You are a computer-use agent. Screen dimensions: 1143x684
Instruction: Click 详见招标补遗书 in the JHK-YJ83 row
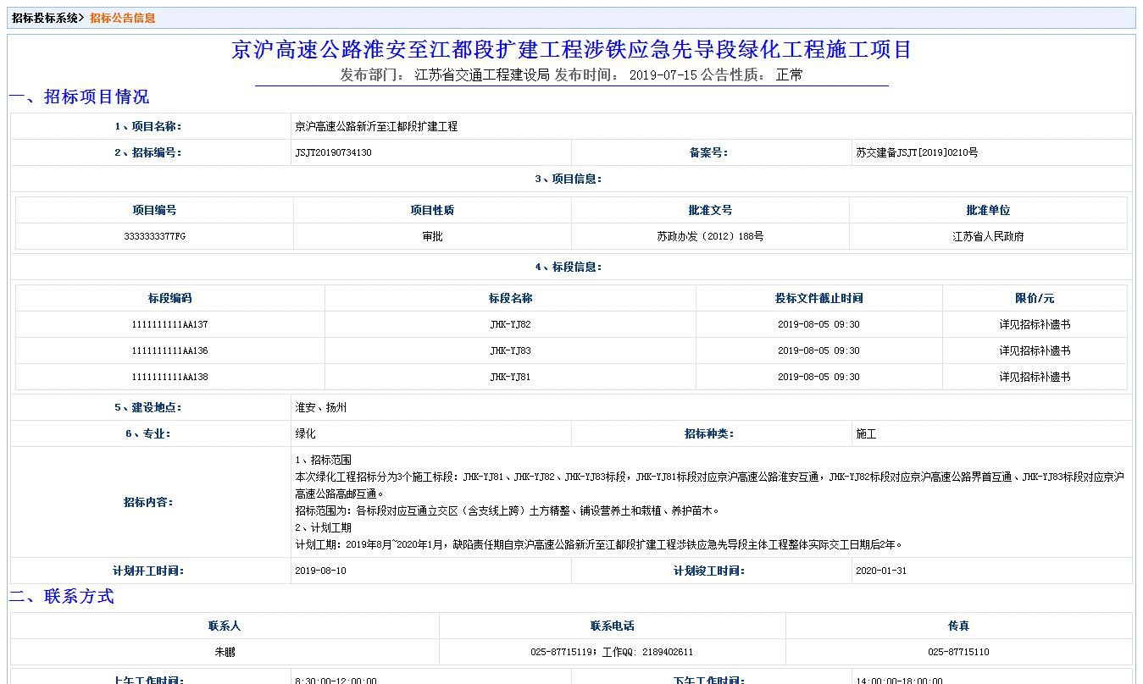(1035, 350)
